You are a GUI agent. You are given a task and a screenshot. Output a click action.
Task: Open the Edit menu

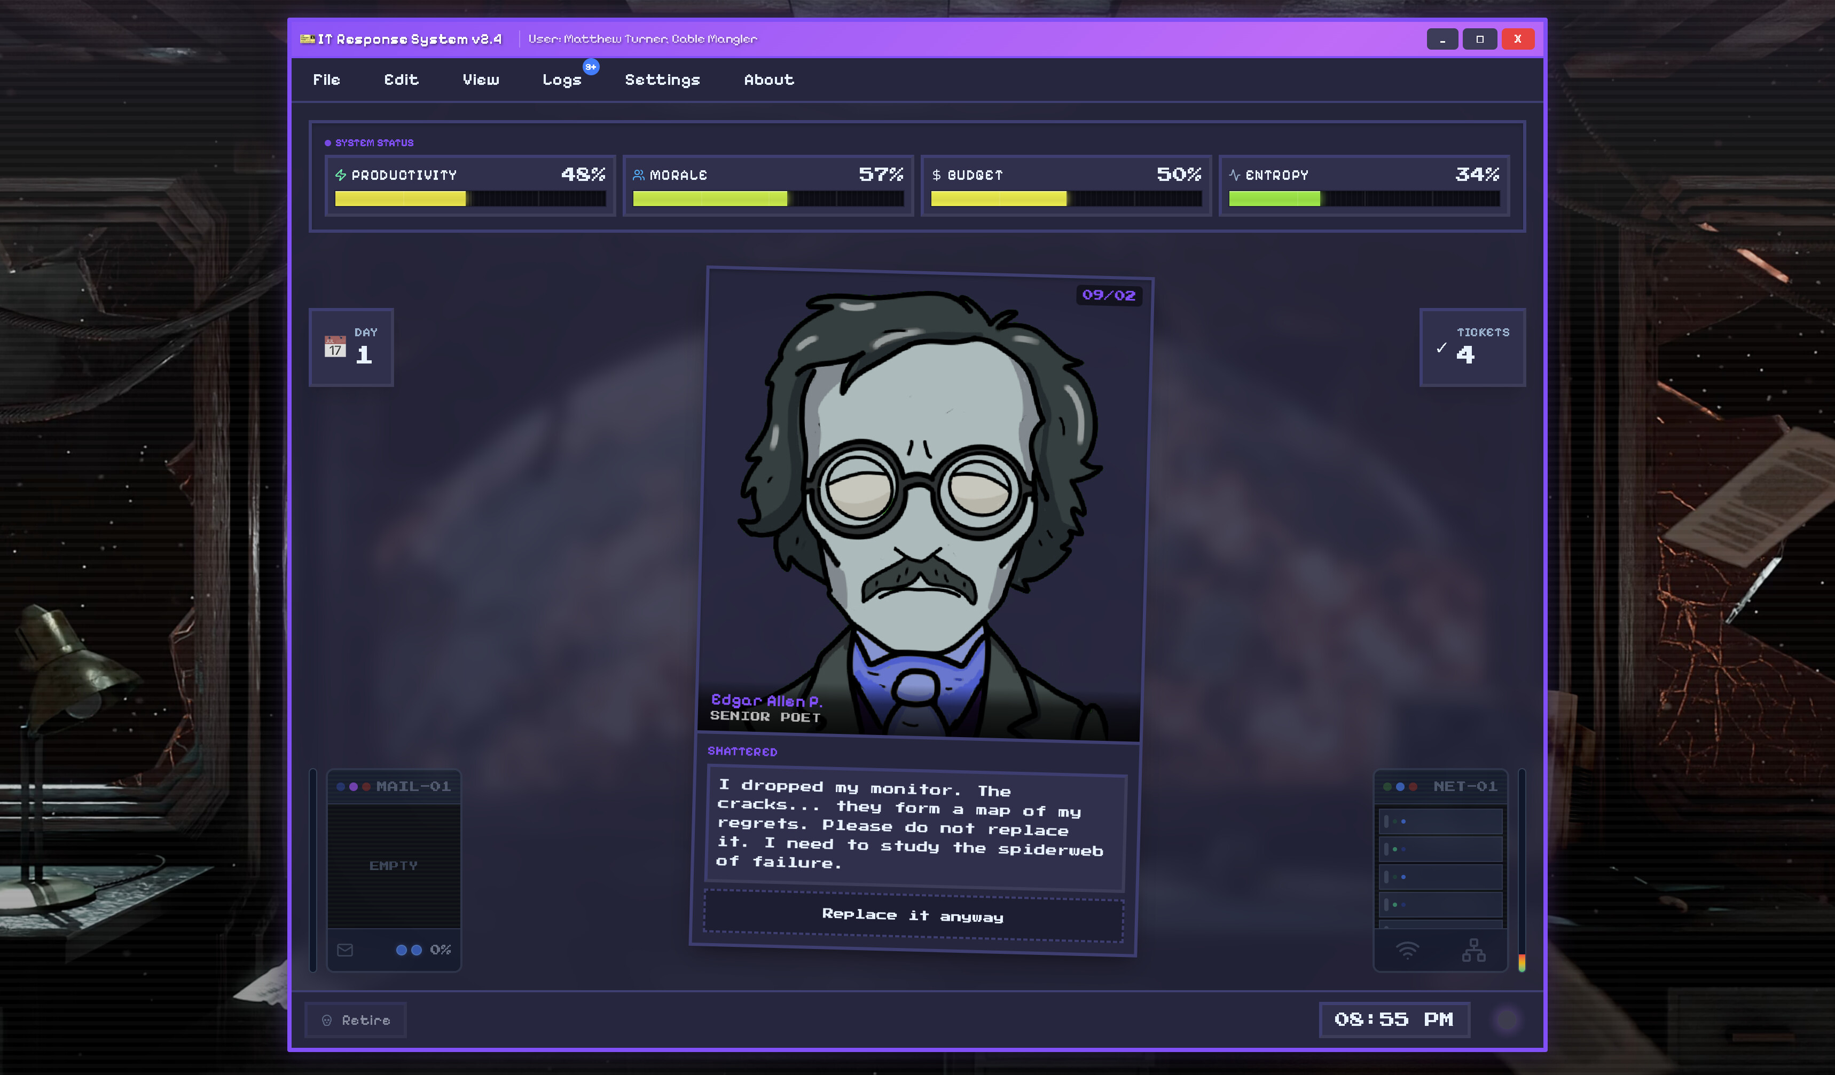401,80
